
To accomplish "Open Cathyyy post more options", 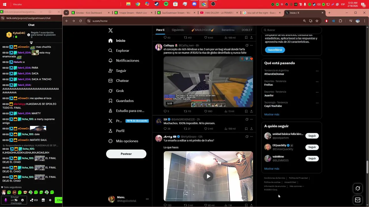I will click(x=251, y=45).
